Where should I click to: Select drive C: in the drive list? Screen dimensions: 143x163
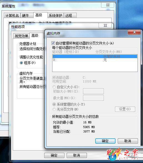[x=95, y=56]
